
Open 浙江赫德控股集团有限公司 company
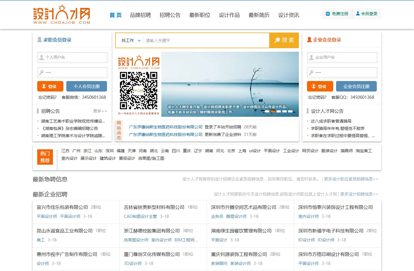(152, 231)
